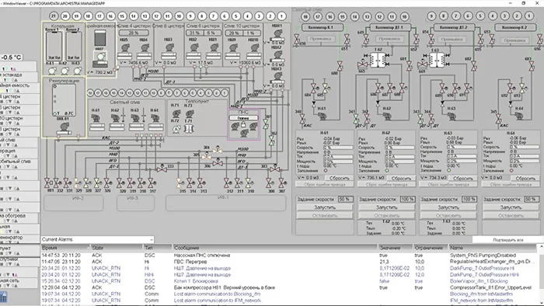This screenshot has height=306, width=544.
Task: Select alarm row Котел 1: Блокировка
Action: tap(290, 281)
